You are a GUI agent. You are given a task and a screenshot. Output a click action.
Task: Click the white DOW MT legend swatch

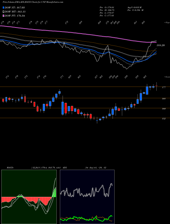click(x=3, y=12)
